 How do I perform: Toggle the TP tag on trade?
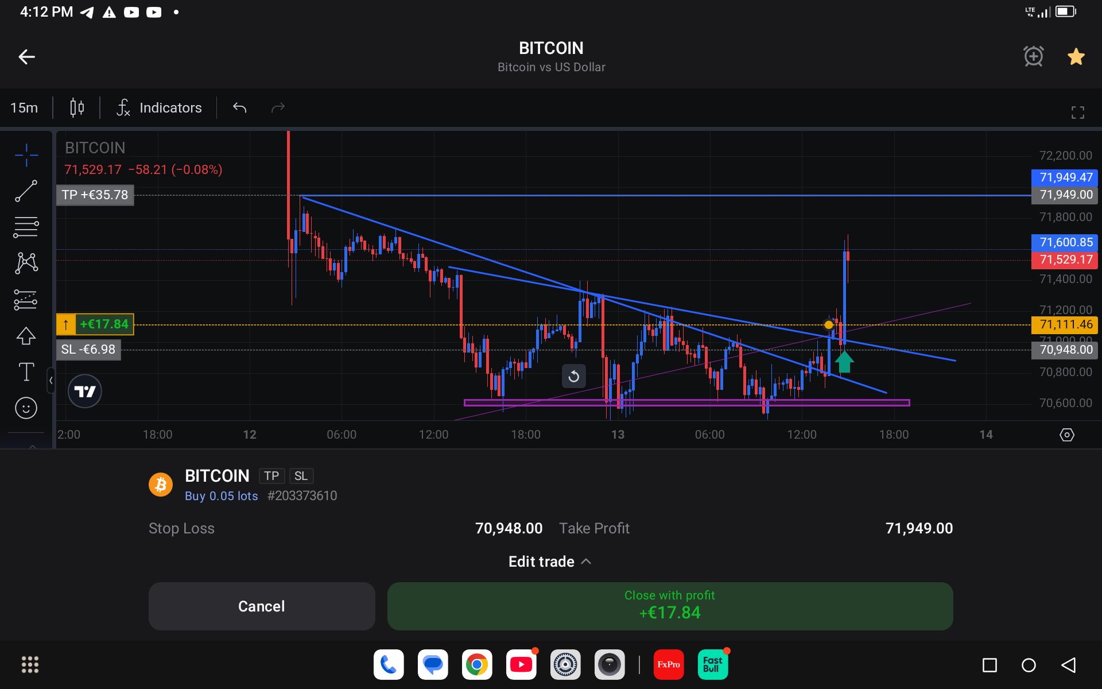[x=271, y=476]
